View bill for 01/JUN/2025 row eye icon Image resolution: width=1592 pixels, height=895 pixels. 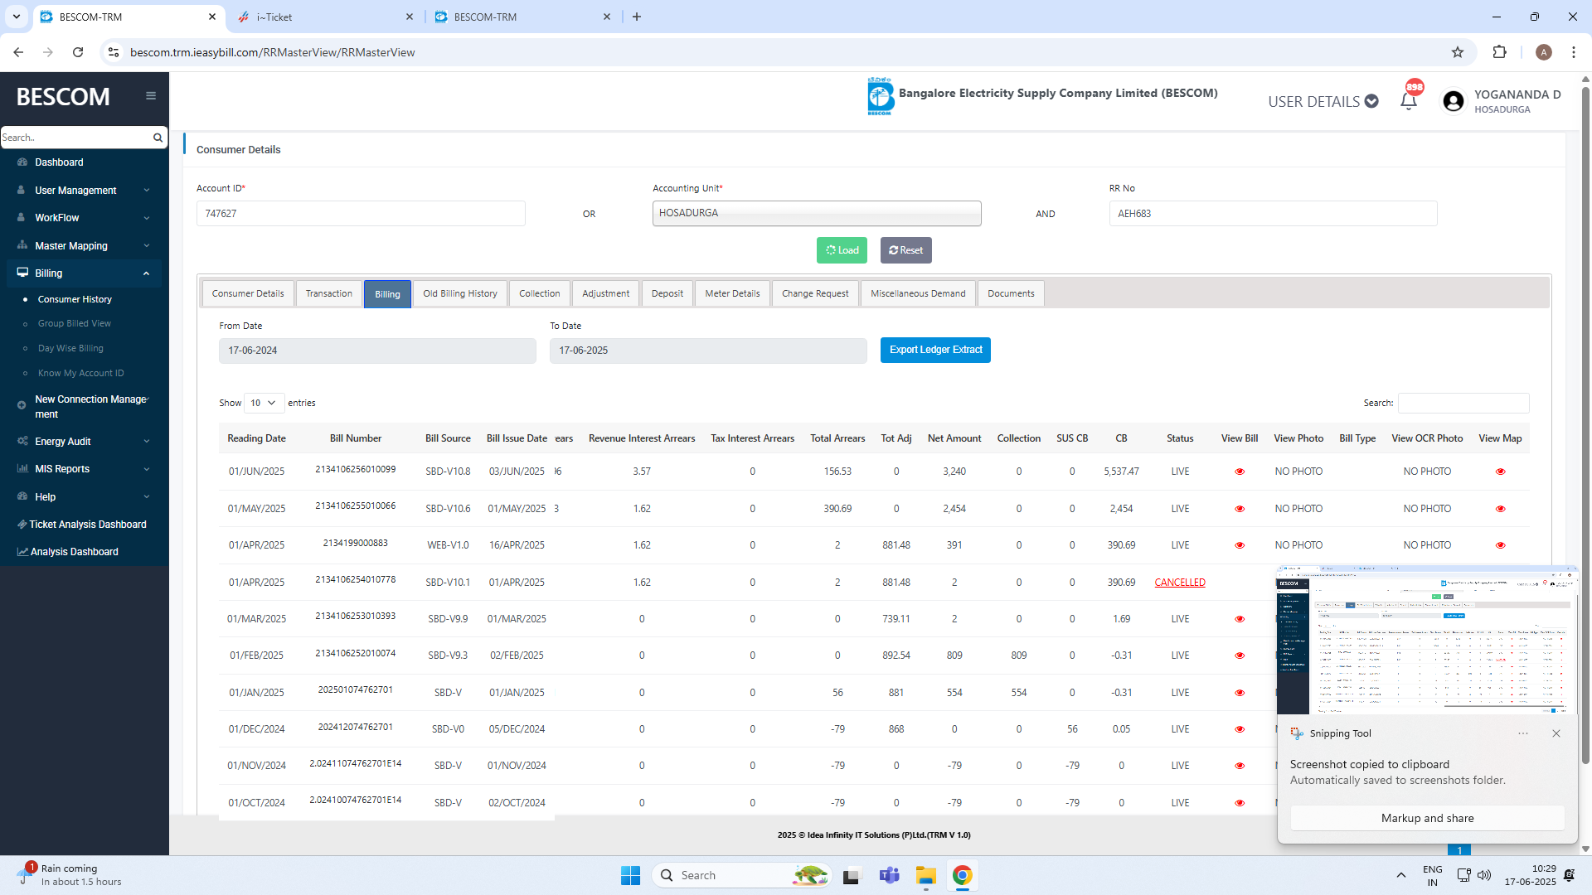(1240, 472)
